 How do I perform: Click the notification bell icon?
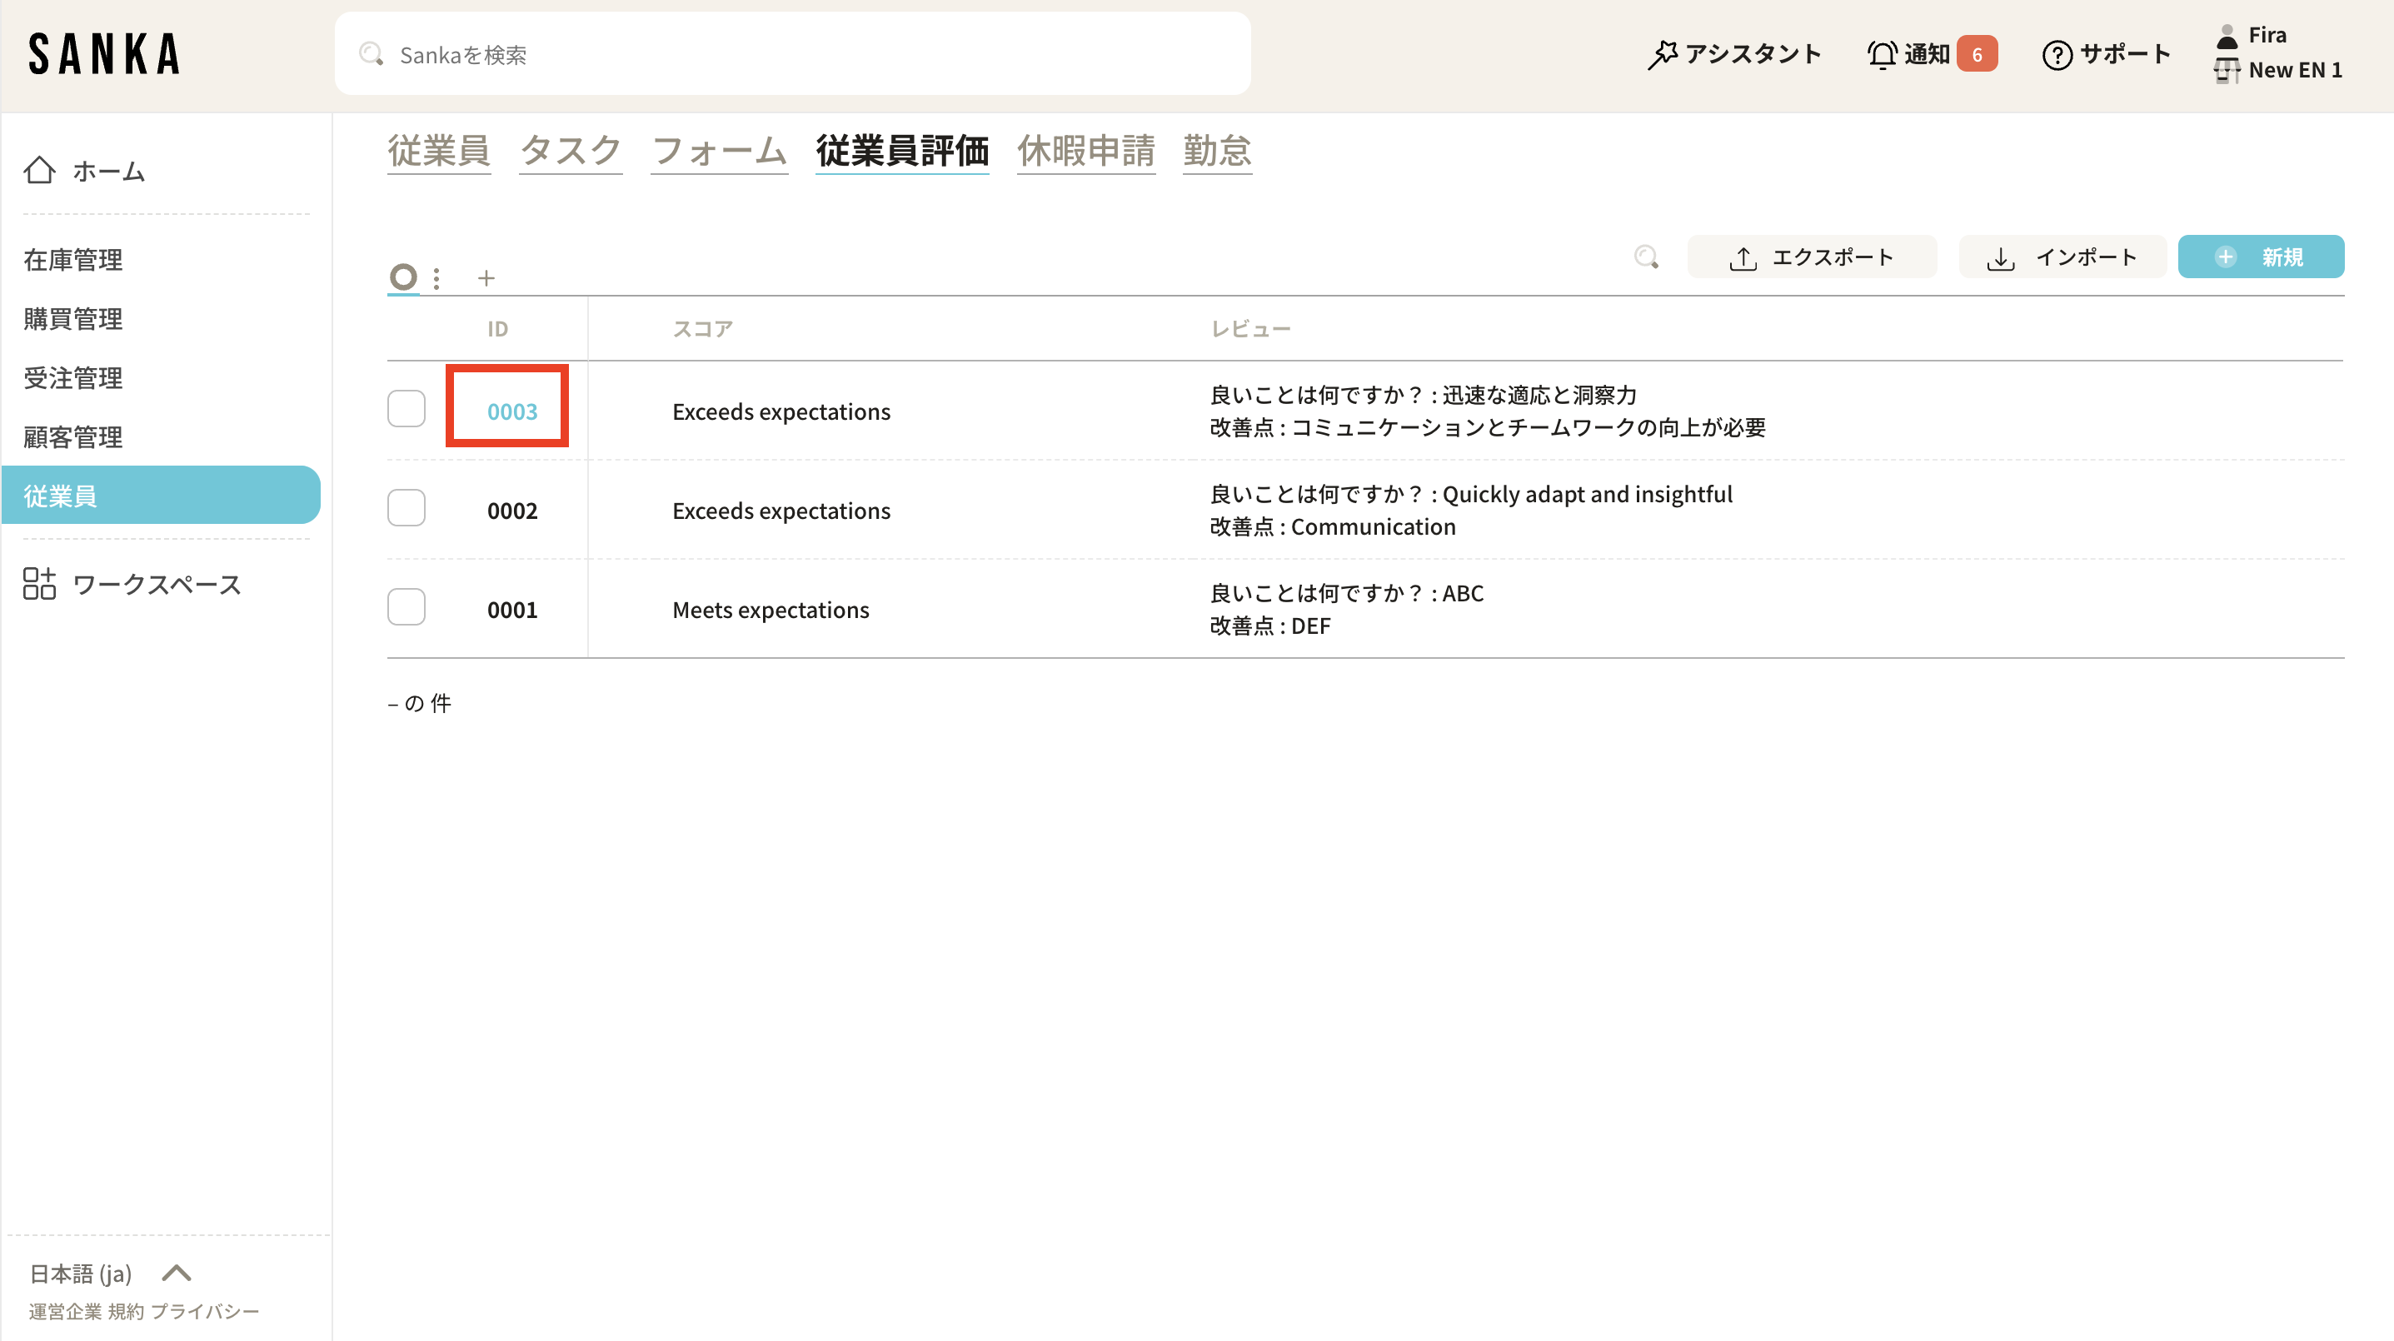coord(1882,54)
